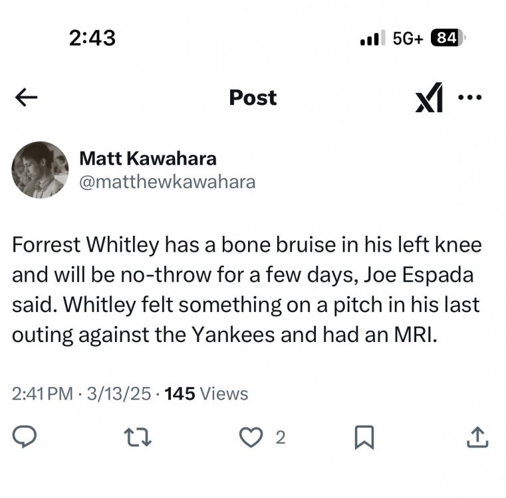
Task: Bookmark this post
Action: (366, 436)
